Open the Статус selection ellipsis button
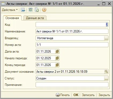This screenshot has height=99, width=113. pos(106,78)
